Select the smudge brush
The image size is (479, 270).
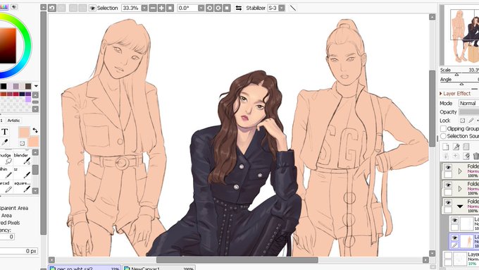6,159
